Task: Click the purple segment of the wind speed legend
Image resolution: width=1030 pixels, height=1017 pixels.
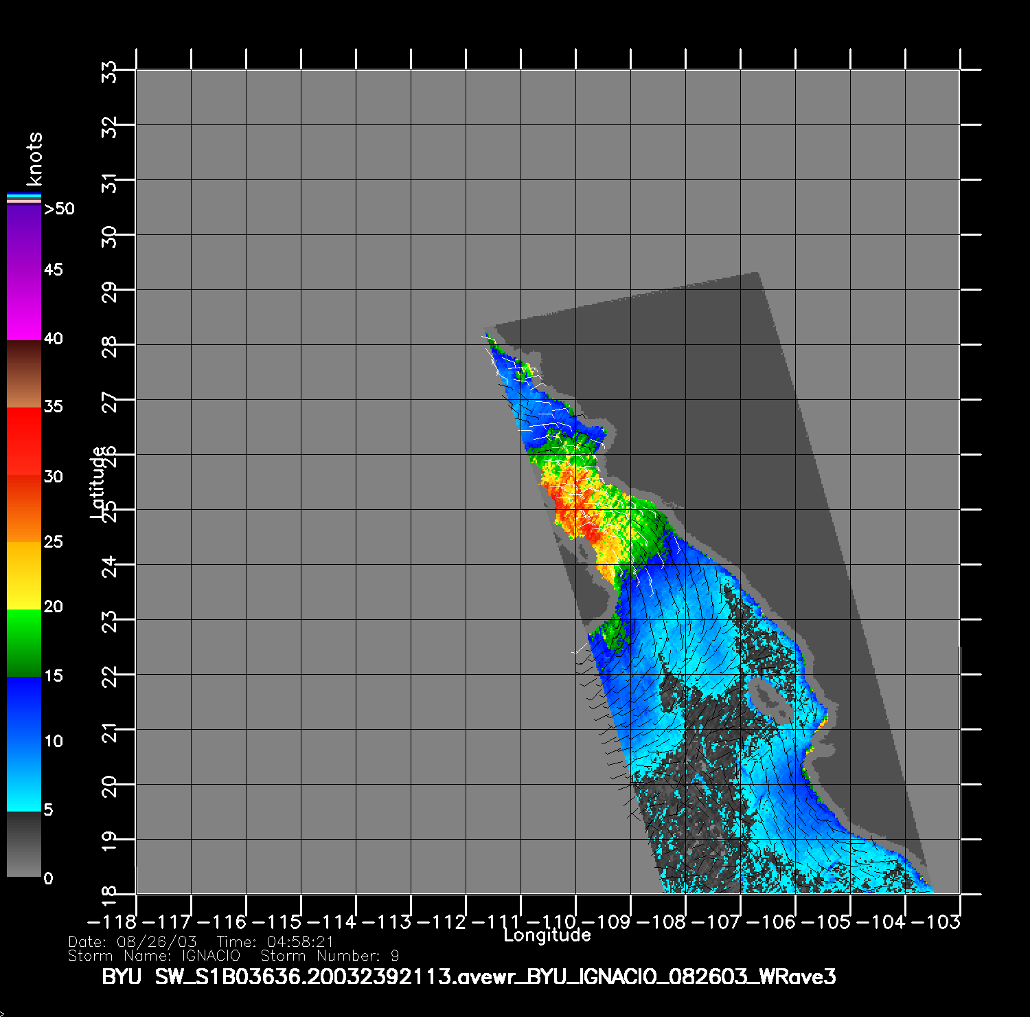Action: pos(24,237)
